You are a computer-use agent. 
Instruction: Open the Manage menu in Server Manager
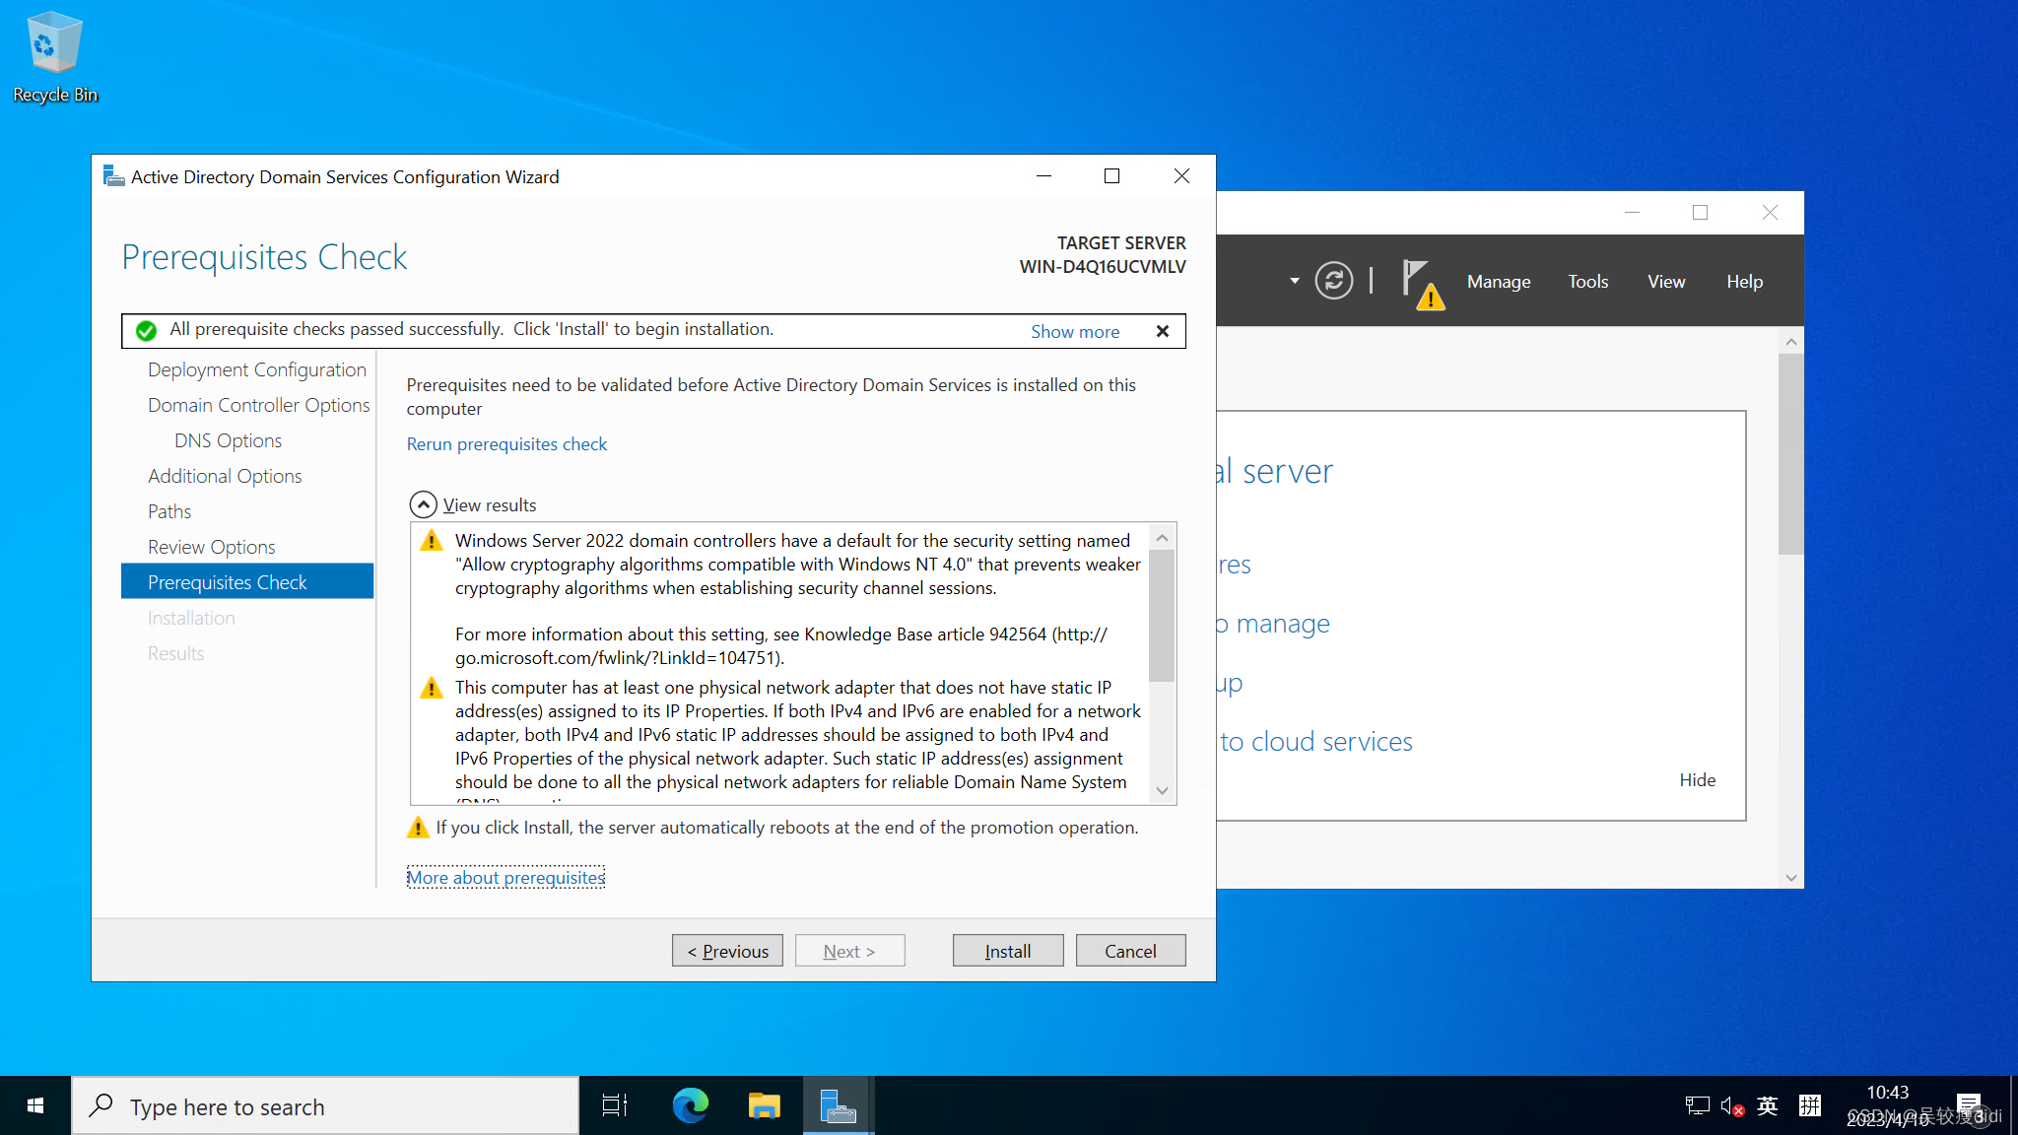click(x=1499, y=281)
